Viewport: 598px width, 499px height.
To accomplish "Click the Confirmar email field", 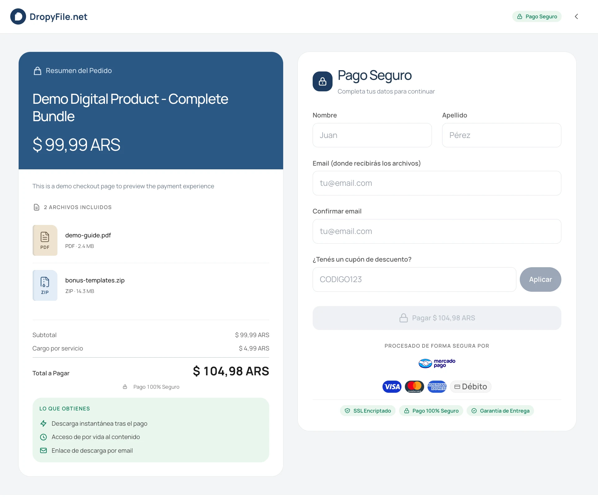I will point(437,231).
